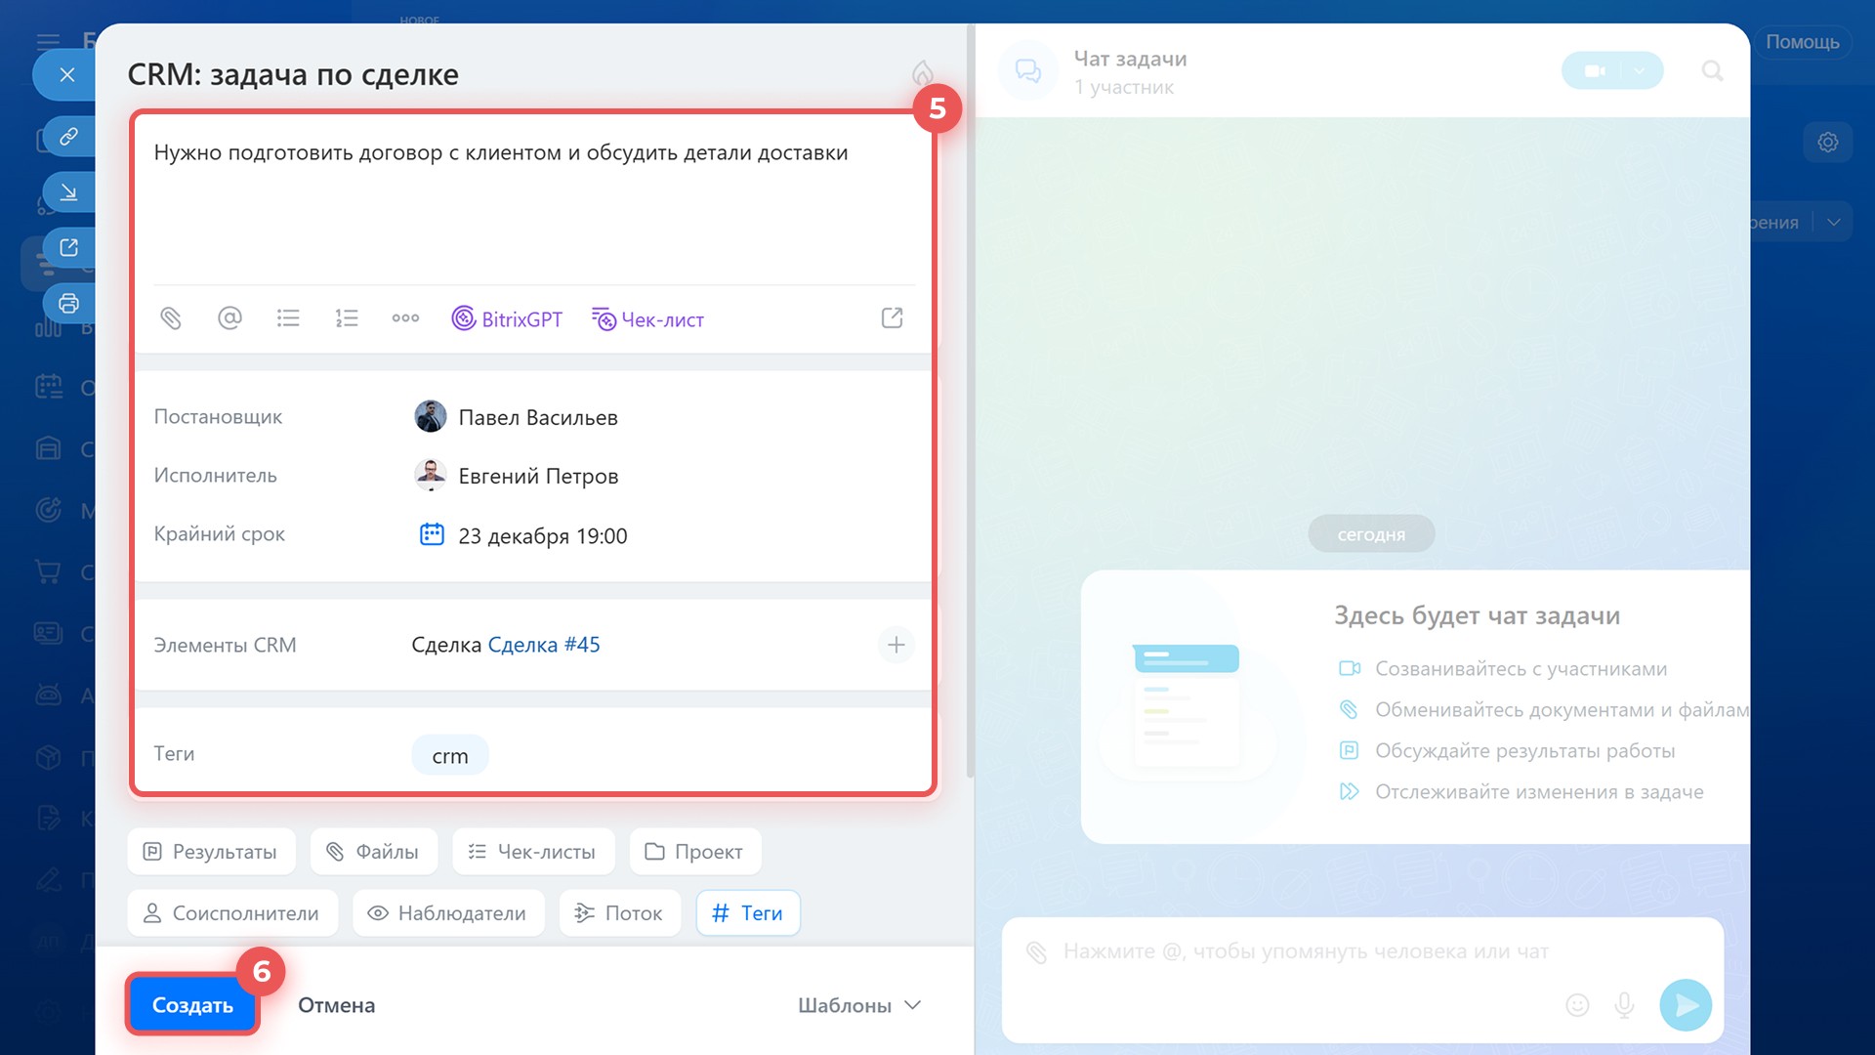The width and height of the screenshot is (1875, 1055).
Task: Click the paperclip attach icon in description toolbar
Action: 171,318
